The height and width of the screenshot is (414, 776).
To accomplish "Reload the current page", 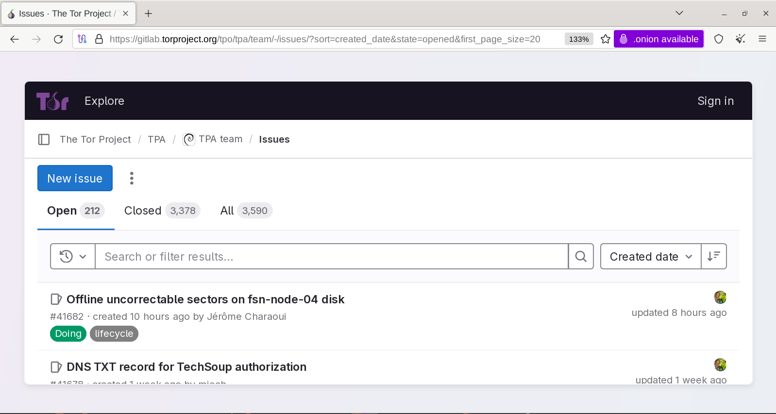I will click(58, 39).
